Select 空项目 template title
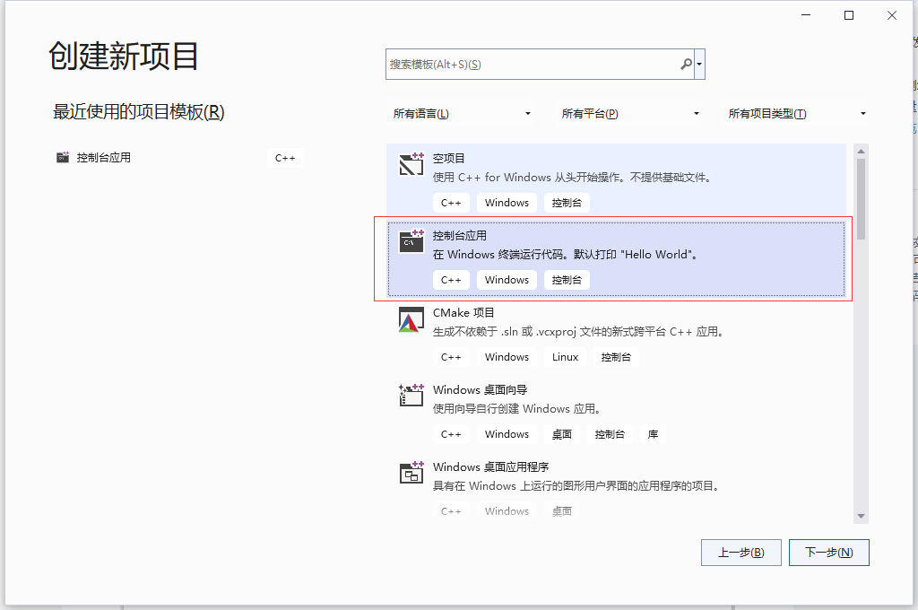The height and width of the screenshot is (610, 918). pos(448,158)
